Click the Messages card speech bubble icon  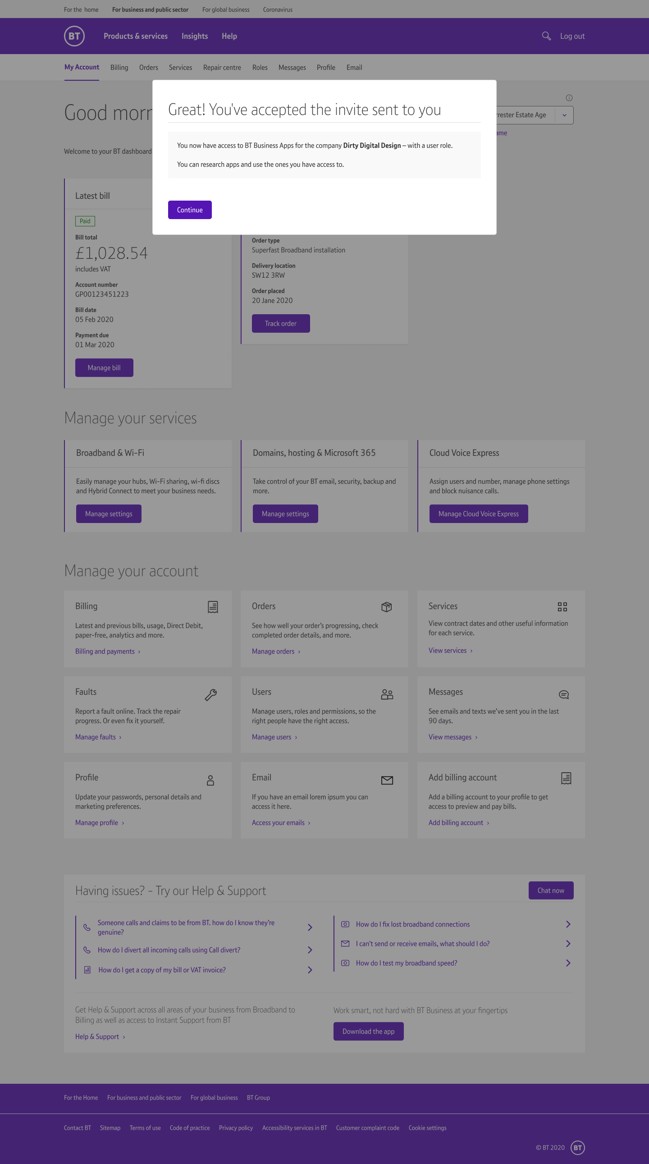(x=564, y=695)
